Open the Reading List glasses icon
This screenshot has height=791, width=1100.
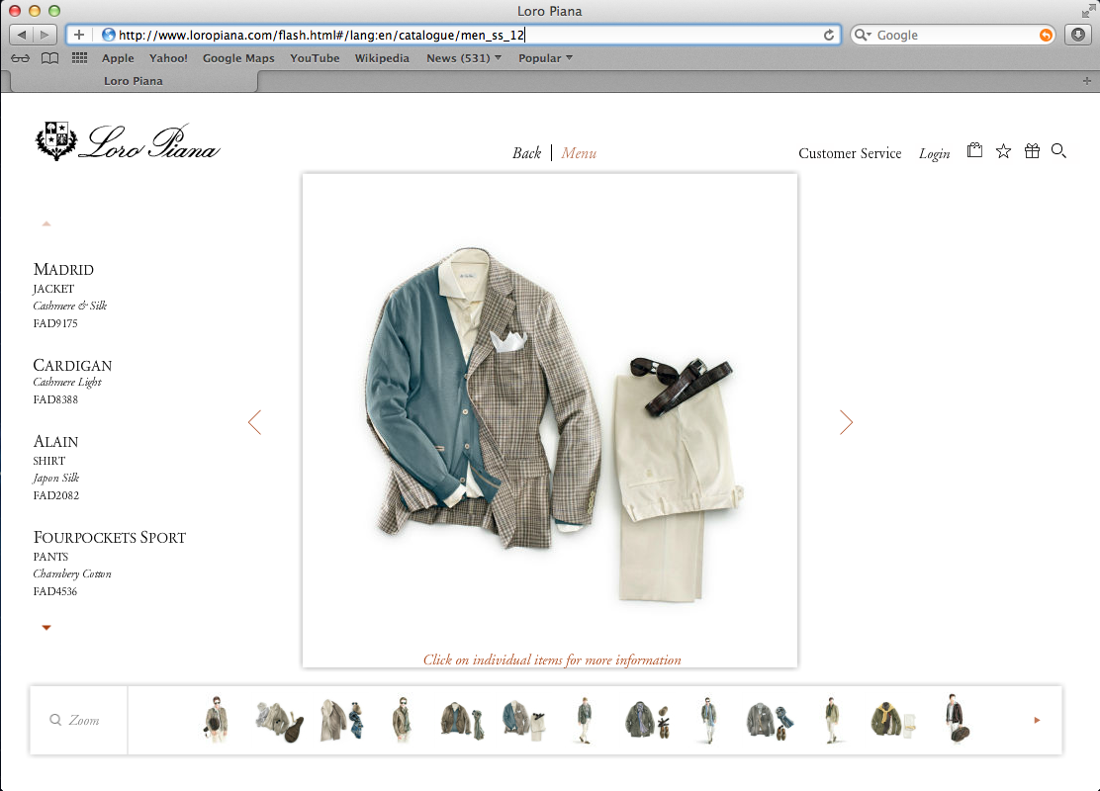coord(21,58)
